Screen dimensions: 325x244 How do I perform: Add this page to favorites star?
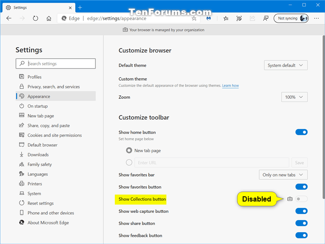click(x=194, y=19)
